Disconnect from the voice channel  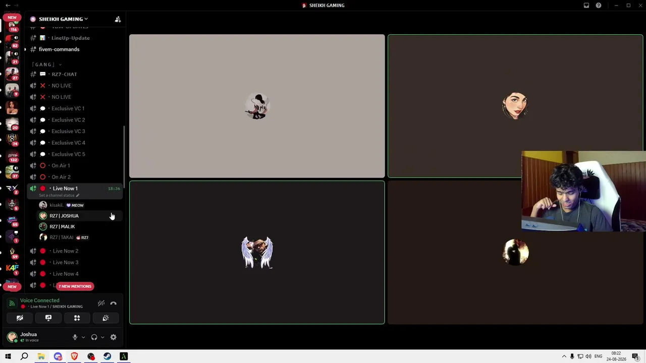click(114, 304)
